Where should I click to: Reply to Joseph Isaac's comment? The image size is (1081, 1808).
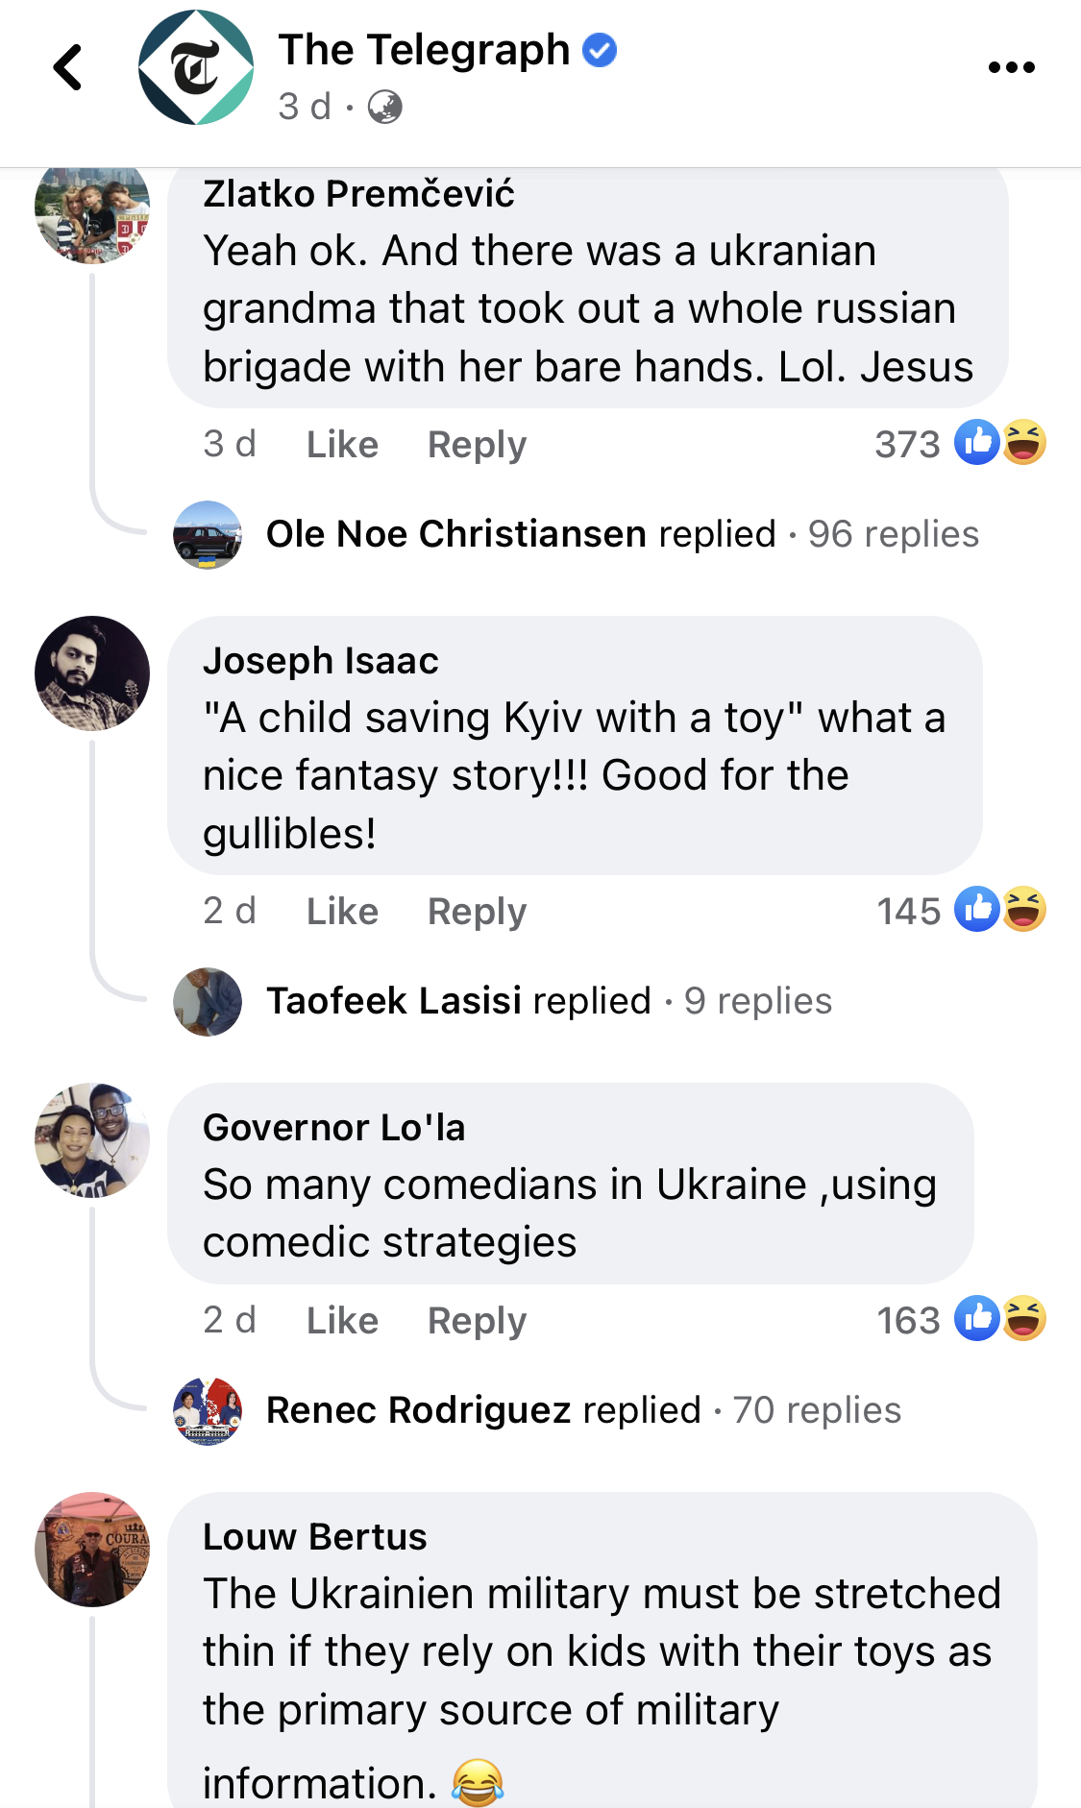[477, 912]
